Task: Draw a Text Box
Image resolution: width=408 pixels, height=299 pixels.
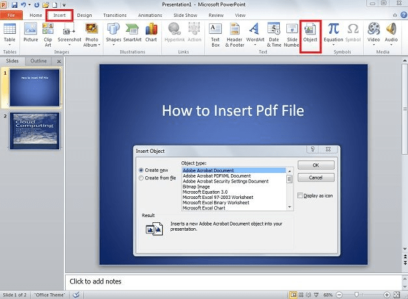Action: [215, 35]
